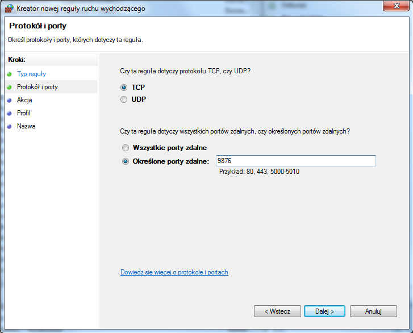
Task: Click the Anuluj cancel button
Action: [x=373, y=311]
